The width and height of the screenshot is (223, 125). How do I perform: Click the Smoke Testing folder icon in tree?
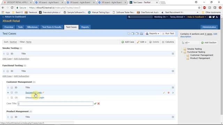point(185,49)
